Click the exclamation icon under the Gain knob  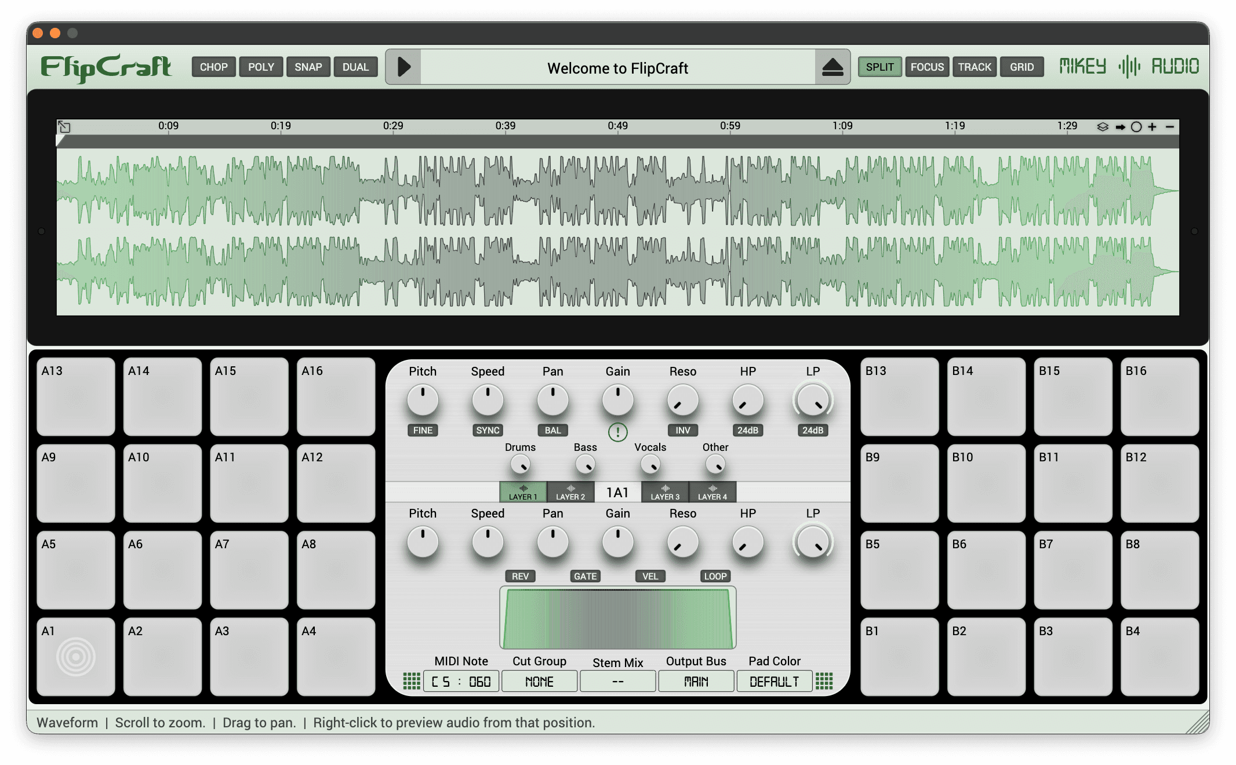617,432
